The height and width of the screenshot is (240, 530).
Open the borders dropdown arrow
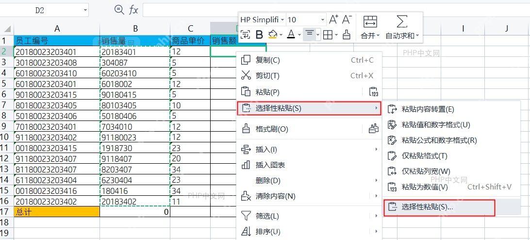click(x=336, y=35)
